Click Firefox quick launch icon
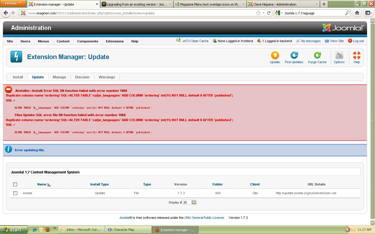 coord(48,230)
